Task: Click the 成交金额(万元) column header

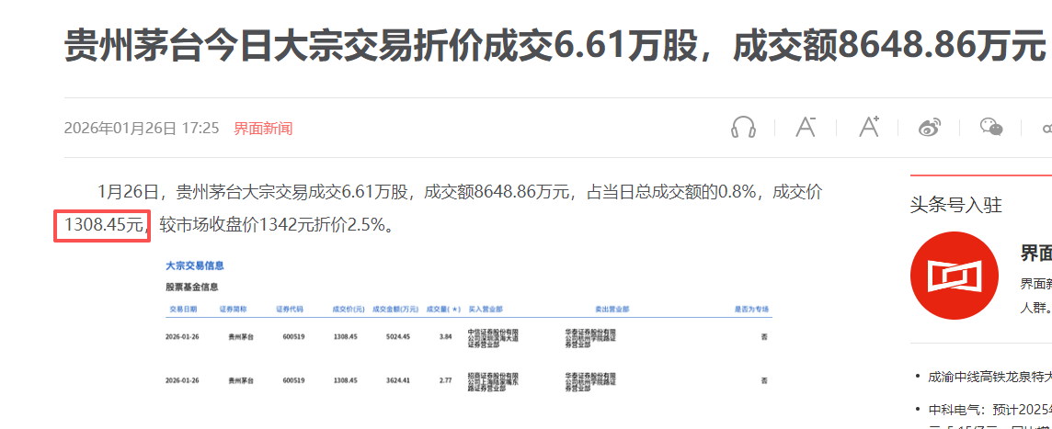Action: [x=395, y=310]
